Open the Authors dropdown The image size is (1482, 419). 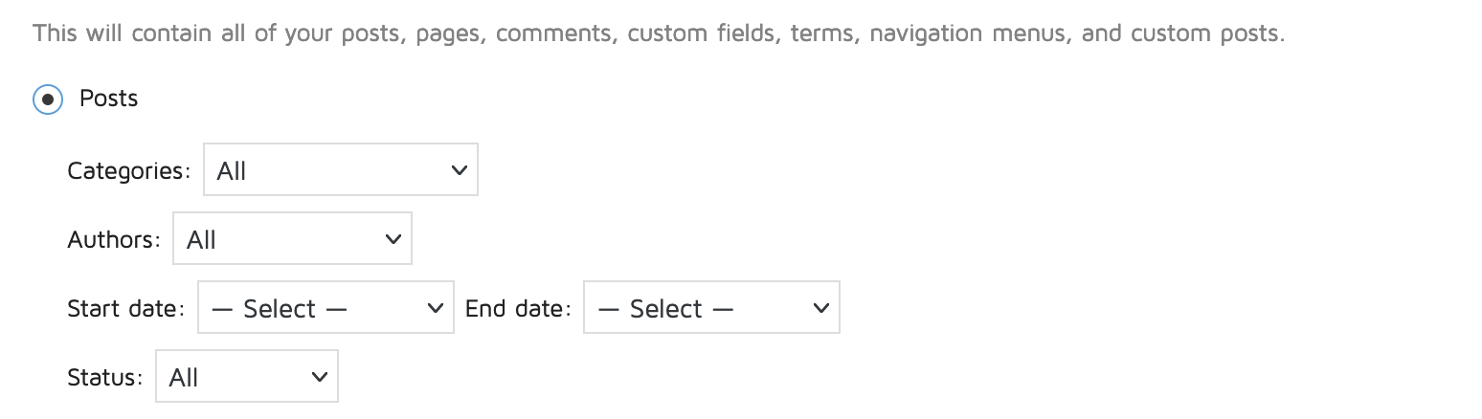[x=291, y=239]
